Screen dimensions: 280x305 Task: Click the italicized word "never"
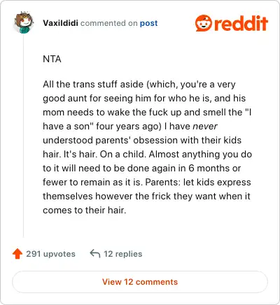(205, 127)
